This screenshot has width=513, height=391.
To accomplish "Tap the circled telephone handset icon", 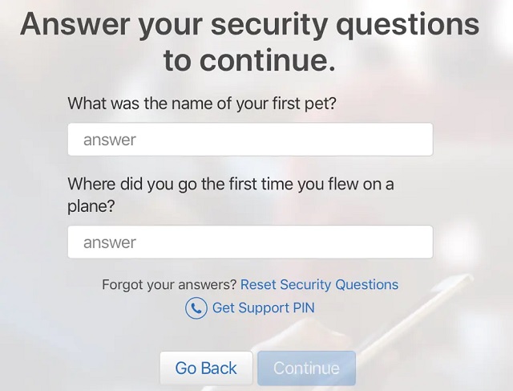I will (196, 308).
